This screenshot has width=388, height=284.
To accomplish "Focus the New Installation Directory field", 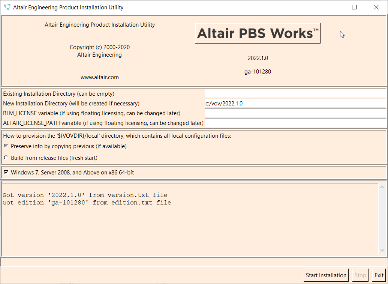I will click(295, 104).
